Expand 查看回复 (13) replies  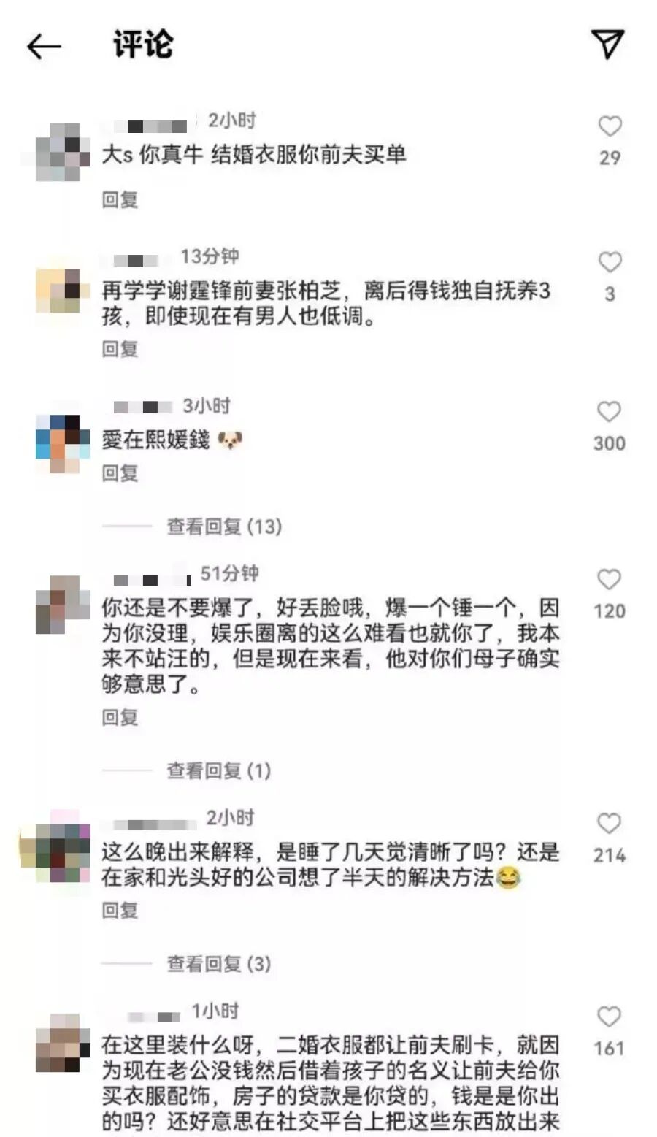(x=224, y=527)
